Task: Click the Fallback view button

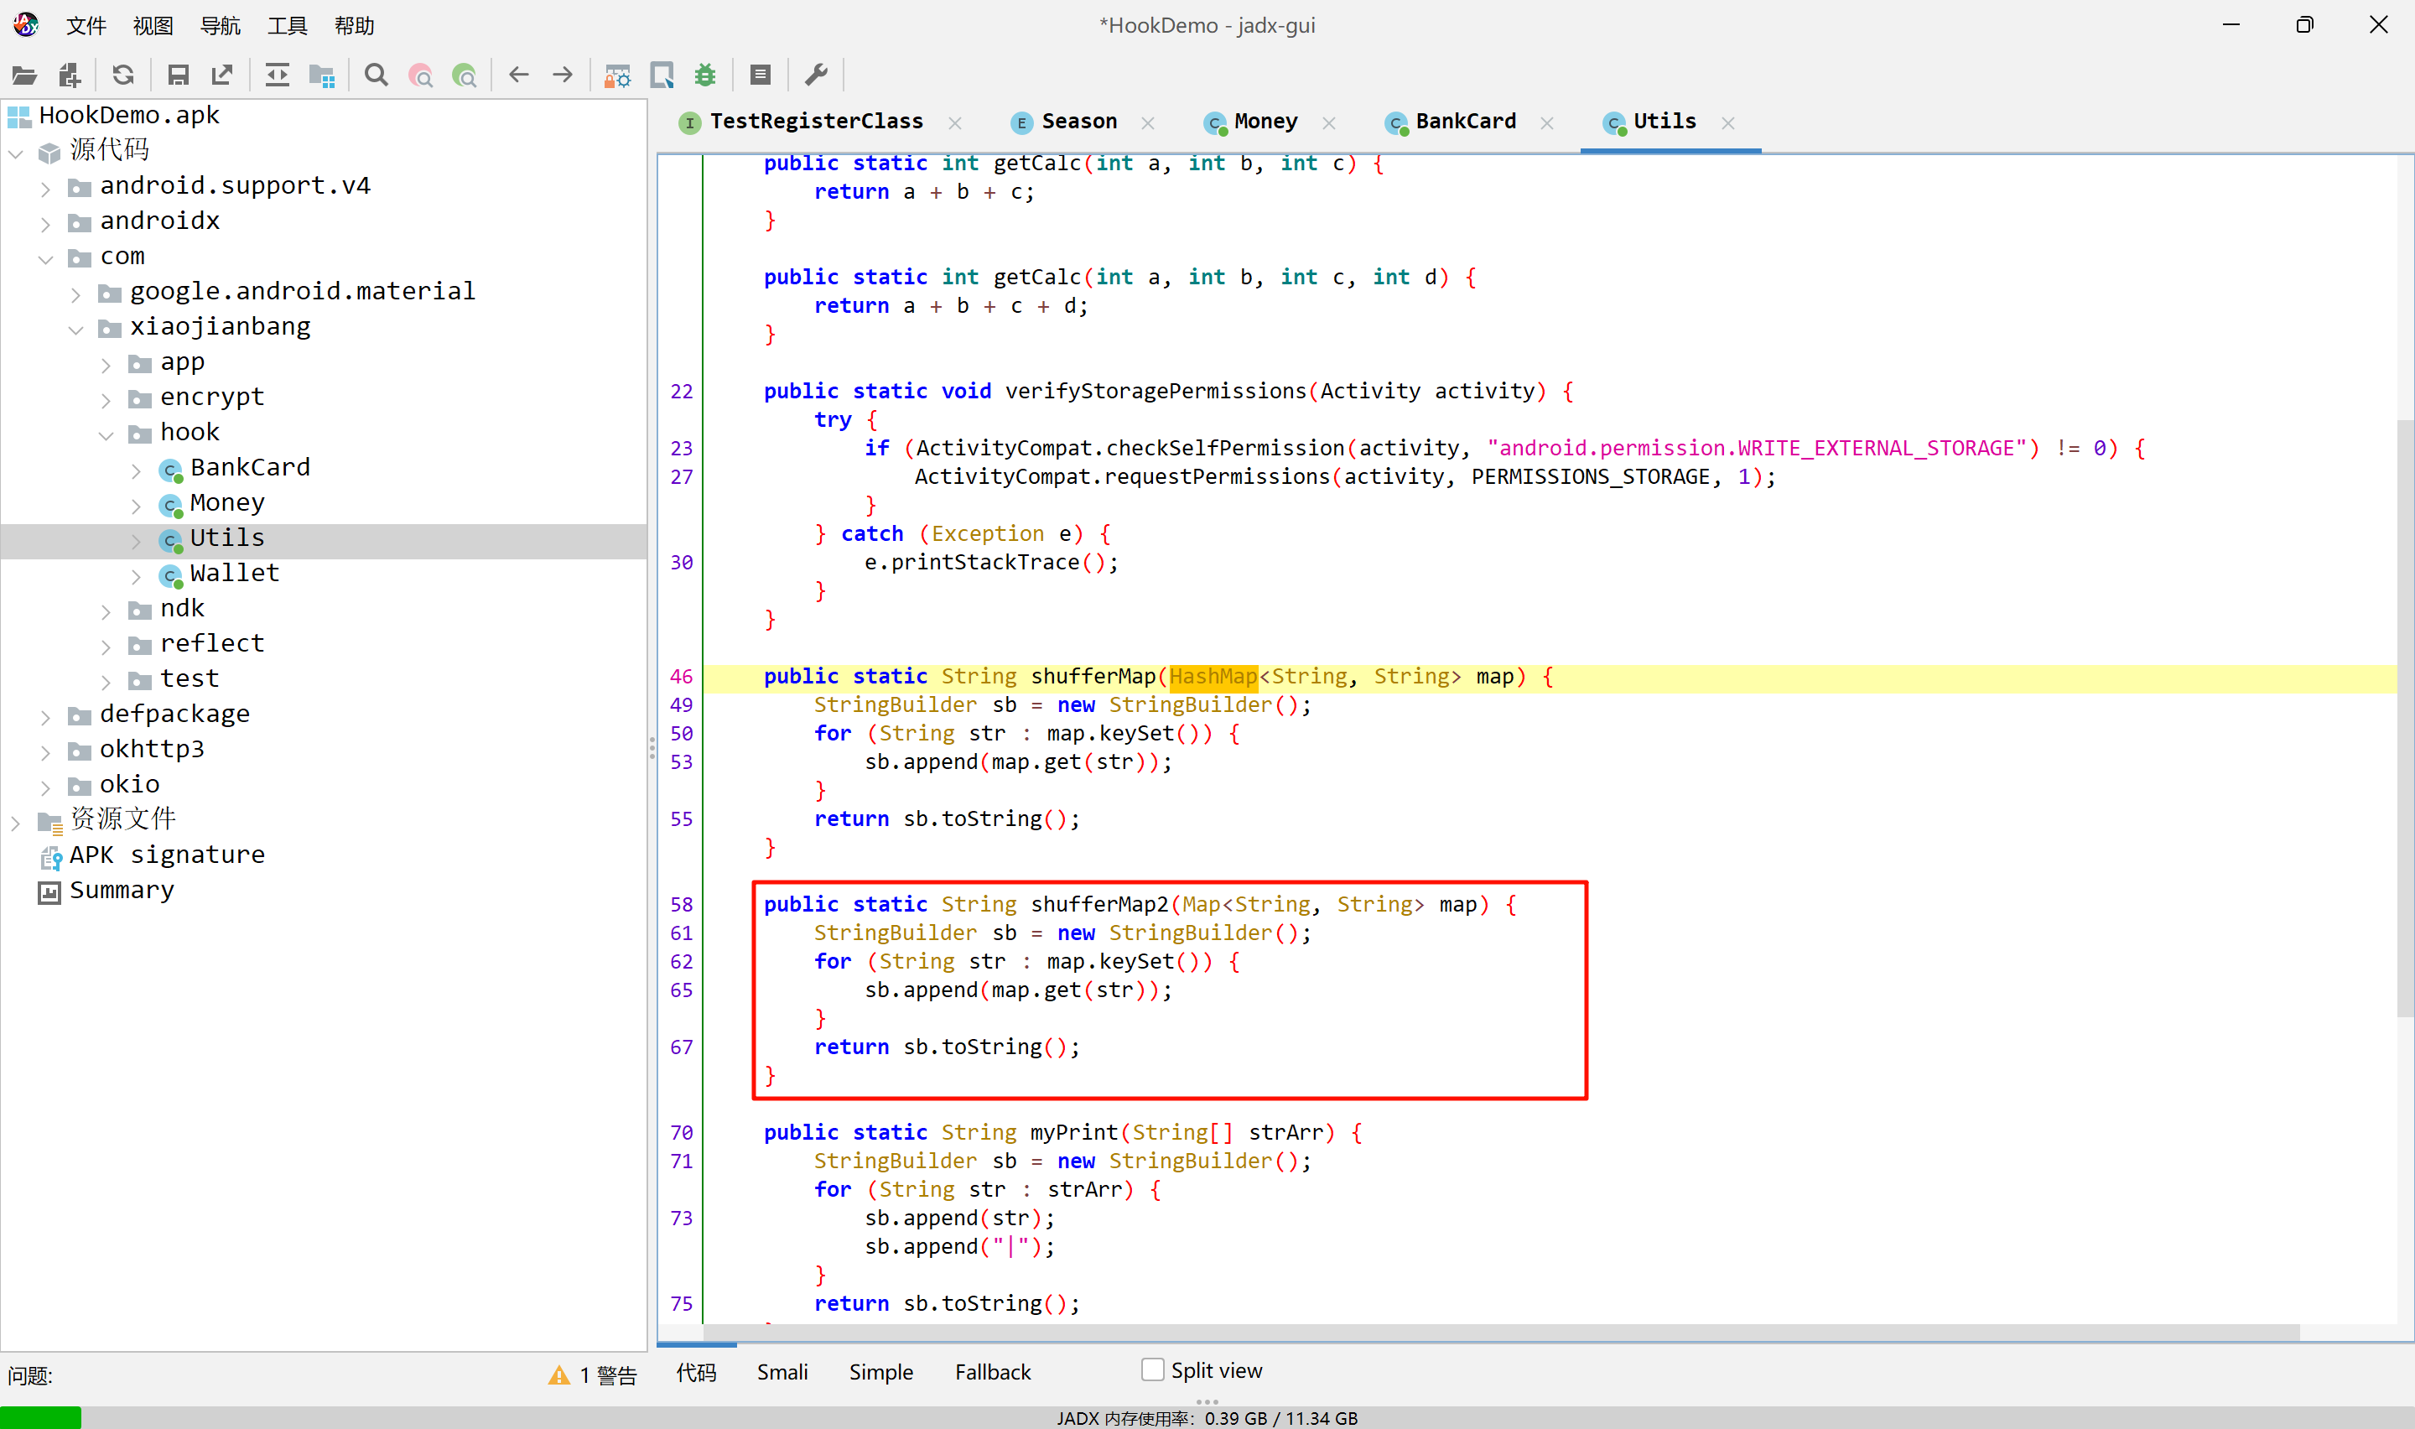Action: click(992, 1372)
